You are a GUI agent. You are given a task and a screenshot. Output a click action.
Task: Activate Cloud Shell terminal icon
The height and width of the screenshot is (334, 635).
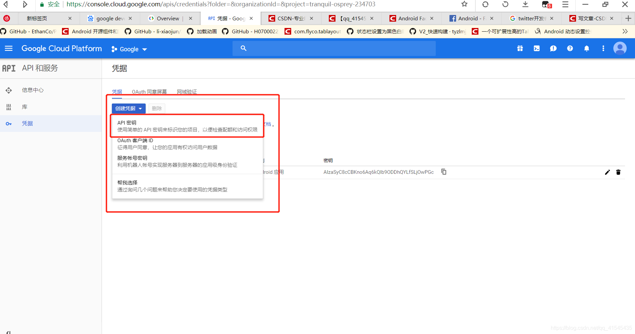click(536, 49)
